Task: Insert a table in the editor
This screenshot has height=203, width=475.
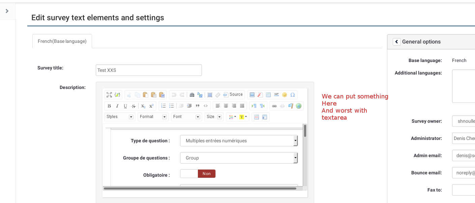Action: (x=268, y=95)
